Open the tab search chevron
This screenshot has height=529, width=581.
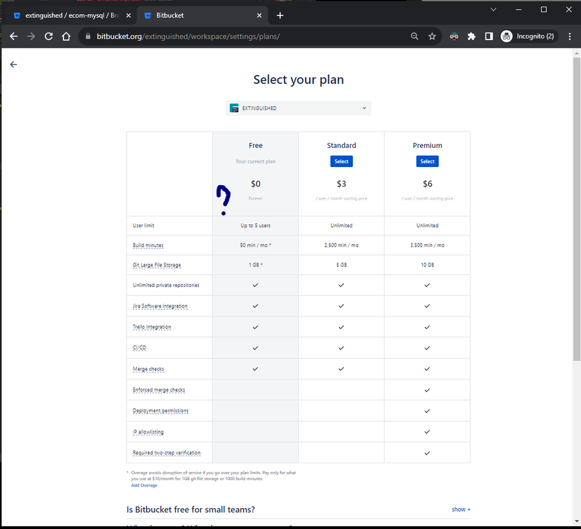pyautogui.click(x=493, y=10)
